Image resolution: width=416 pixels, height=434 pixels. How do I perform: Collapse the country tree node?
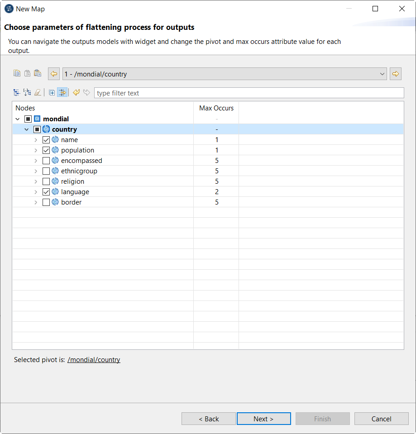click(27, 129)
